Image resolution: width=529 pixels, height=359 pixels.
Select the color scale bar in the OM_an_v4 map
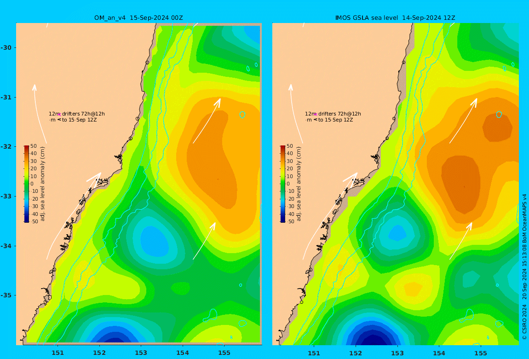[x=27, y=184]
